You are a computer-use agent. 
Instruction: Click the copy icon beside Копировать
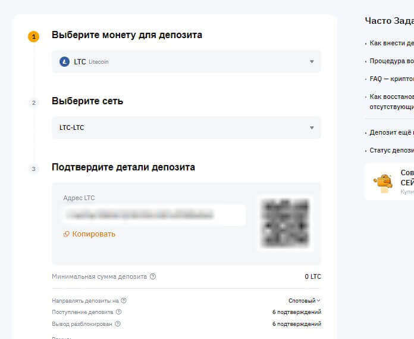click(67, 234)
